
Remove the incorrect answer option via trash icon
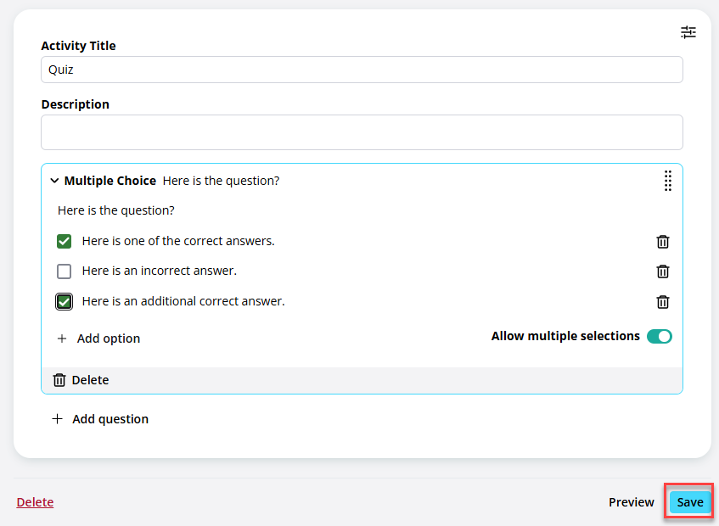pos(663,271)
